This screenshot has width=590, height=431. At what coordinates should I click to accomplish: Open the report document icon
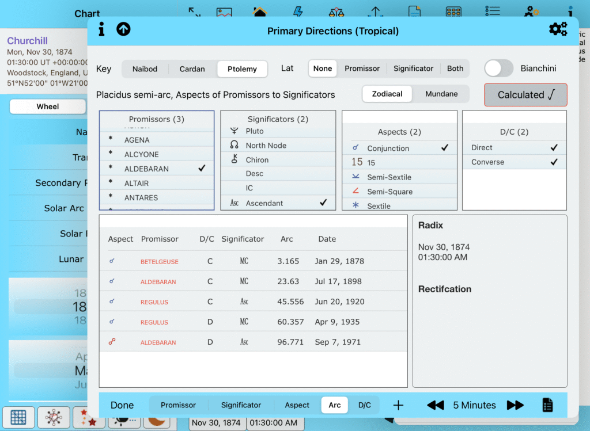547,405
